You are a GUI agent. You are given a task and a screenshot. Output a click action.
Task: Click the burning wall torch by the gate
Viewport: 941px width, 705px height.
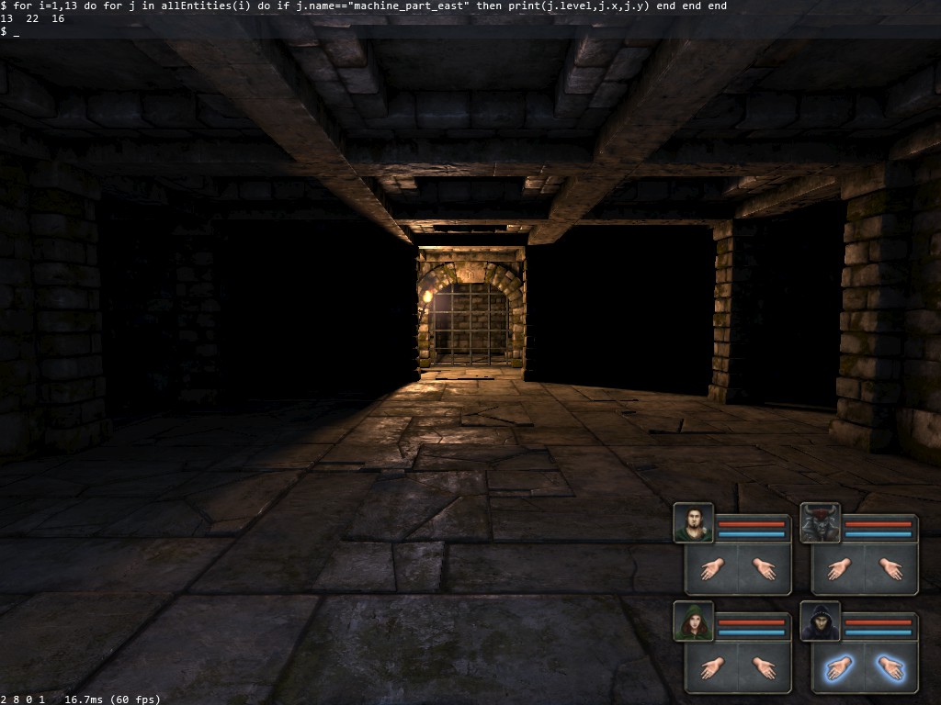point(426,297)
